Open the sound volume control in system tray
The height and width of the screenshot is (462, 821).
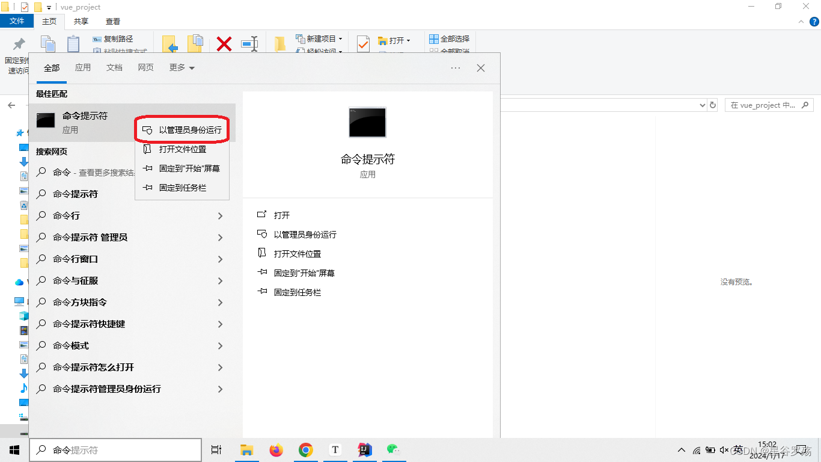[x=724, y=449]
